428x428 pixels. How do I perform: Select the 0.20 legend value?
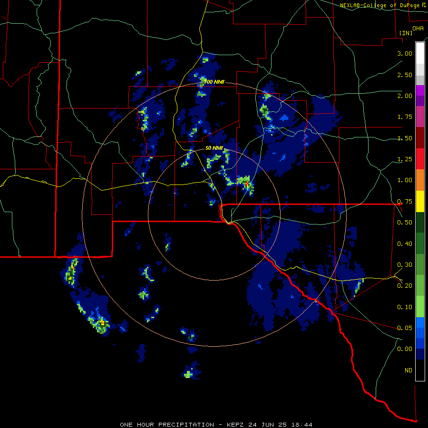405,286
